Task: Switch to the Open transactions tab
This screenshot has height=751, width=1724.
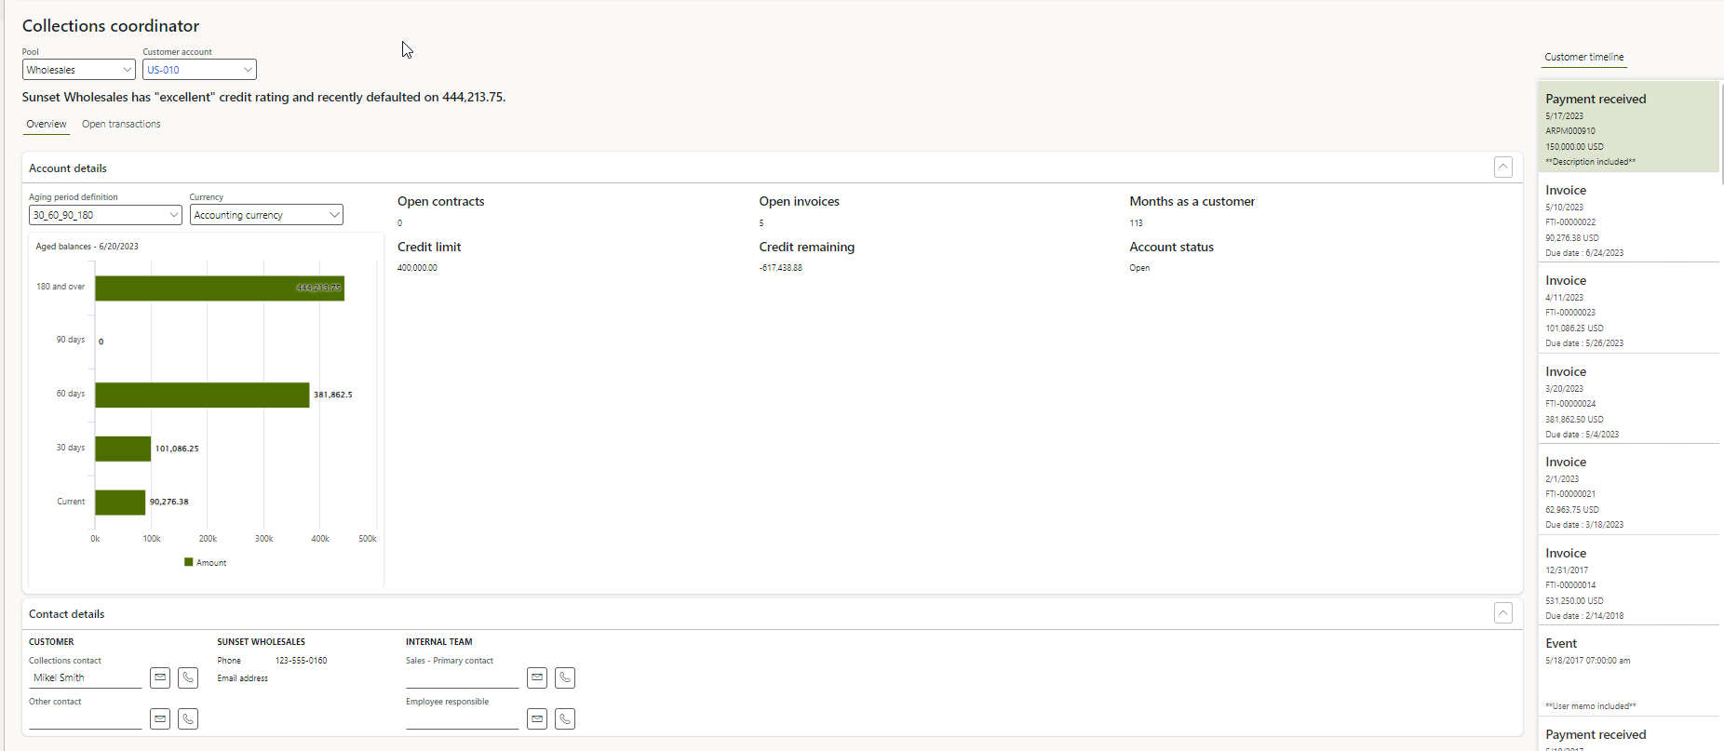Action: pyautogui.click(x=121, y=124)
